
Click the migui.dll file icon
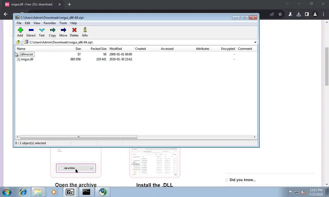(x=19, y=59)
